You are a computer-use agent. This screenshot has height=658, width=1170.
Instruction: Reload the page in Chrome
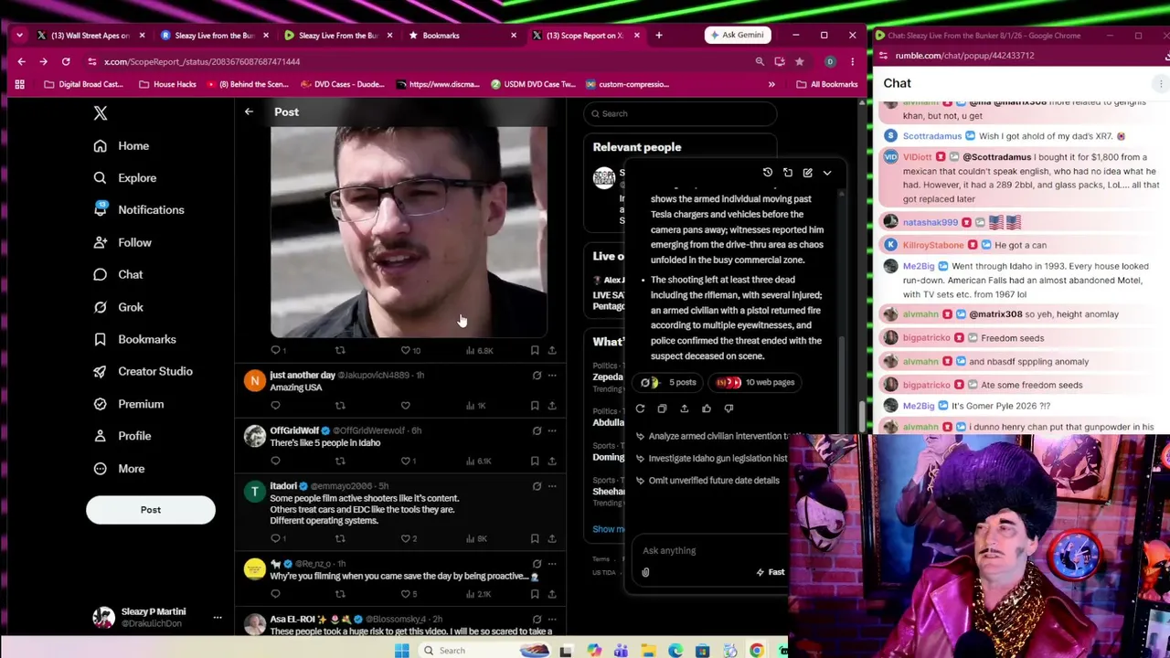pyautogui.click(x=66, y=61)
